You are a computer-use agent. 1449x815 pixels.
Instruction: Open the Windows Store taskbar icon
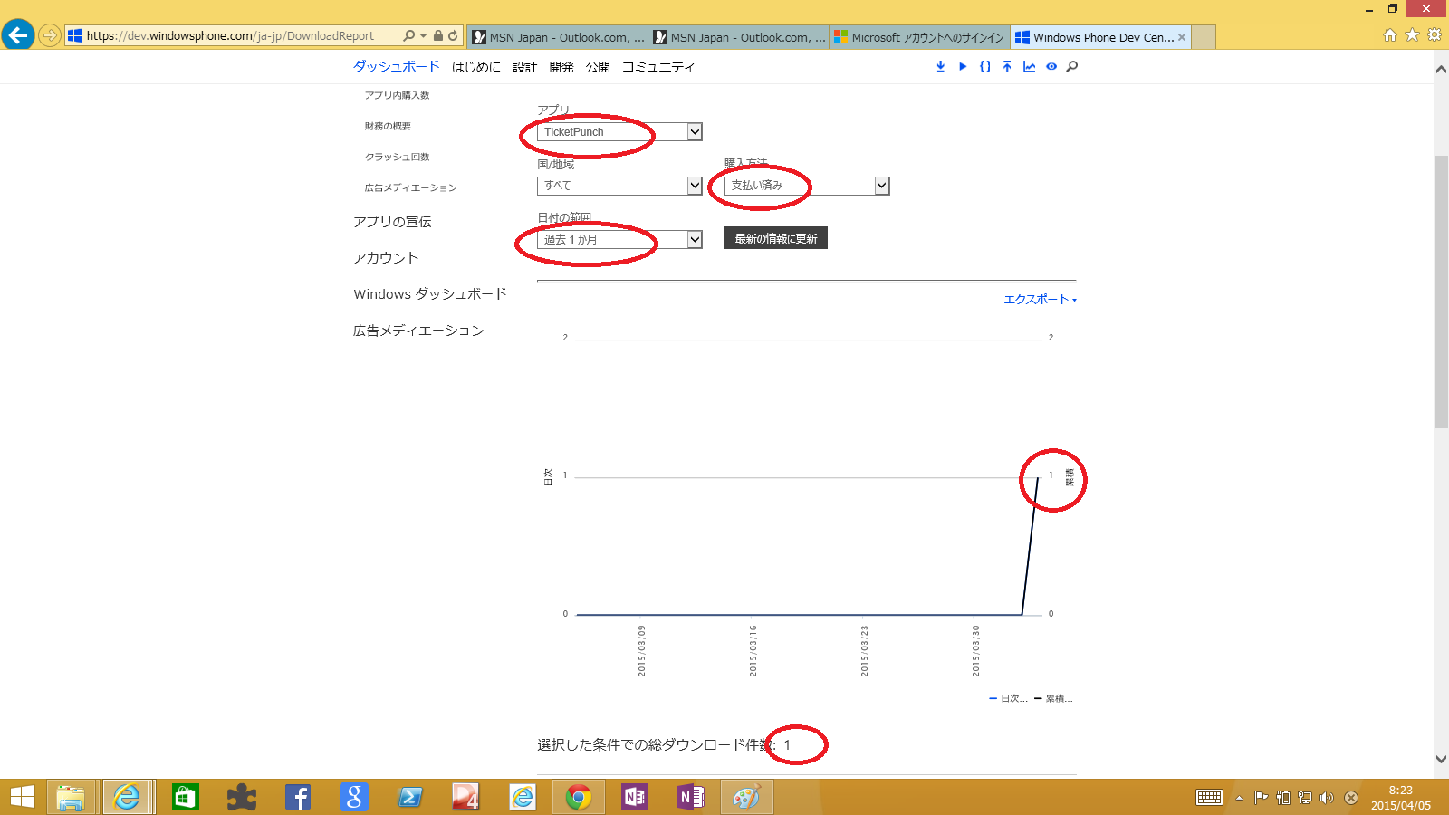(x=186, y=797)
